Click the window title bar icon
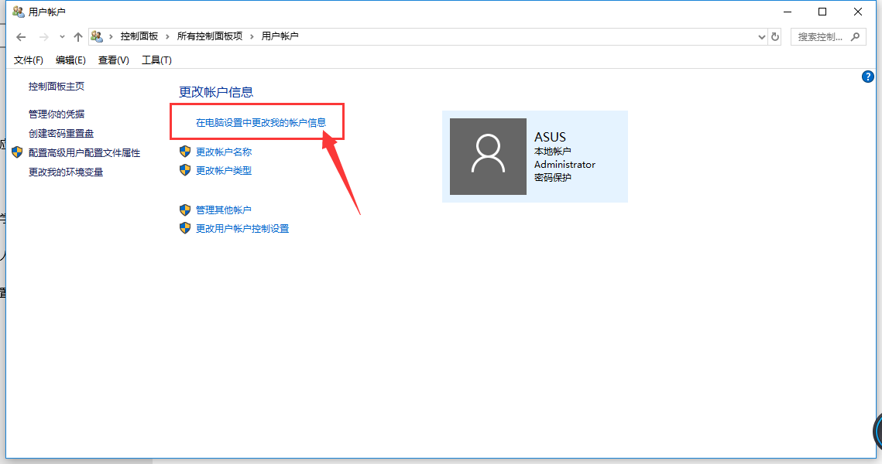882x464 pixels. 19,12
